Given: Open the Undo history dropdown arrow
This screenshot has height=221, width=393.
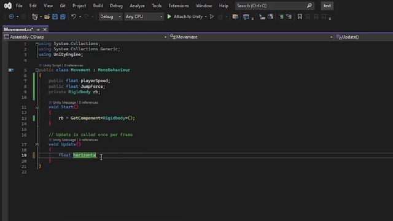Looking at the screenshot, I should coord(80,17).
